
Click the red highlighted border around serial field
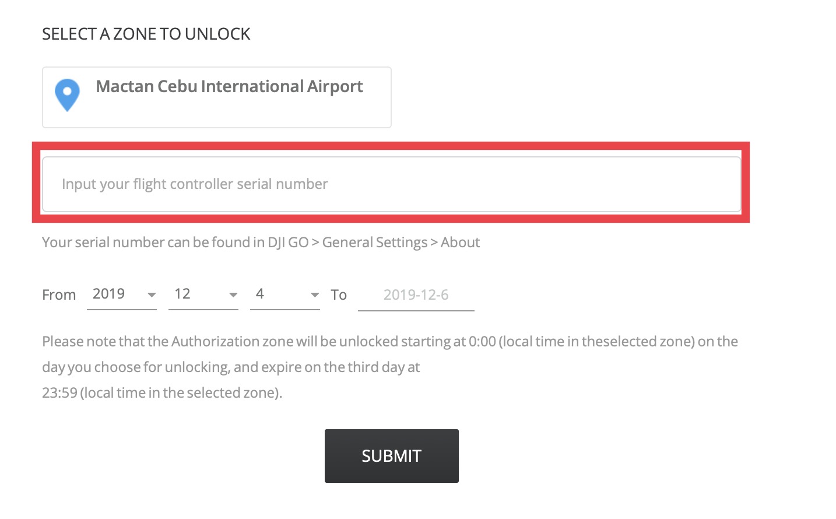[391, 146]
